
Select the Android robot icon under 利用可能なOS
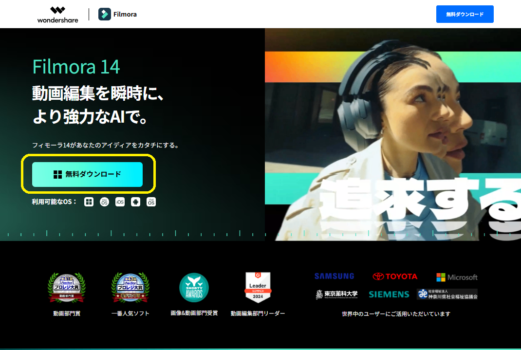(135, 202)
